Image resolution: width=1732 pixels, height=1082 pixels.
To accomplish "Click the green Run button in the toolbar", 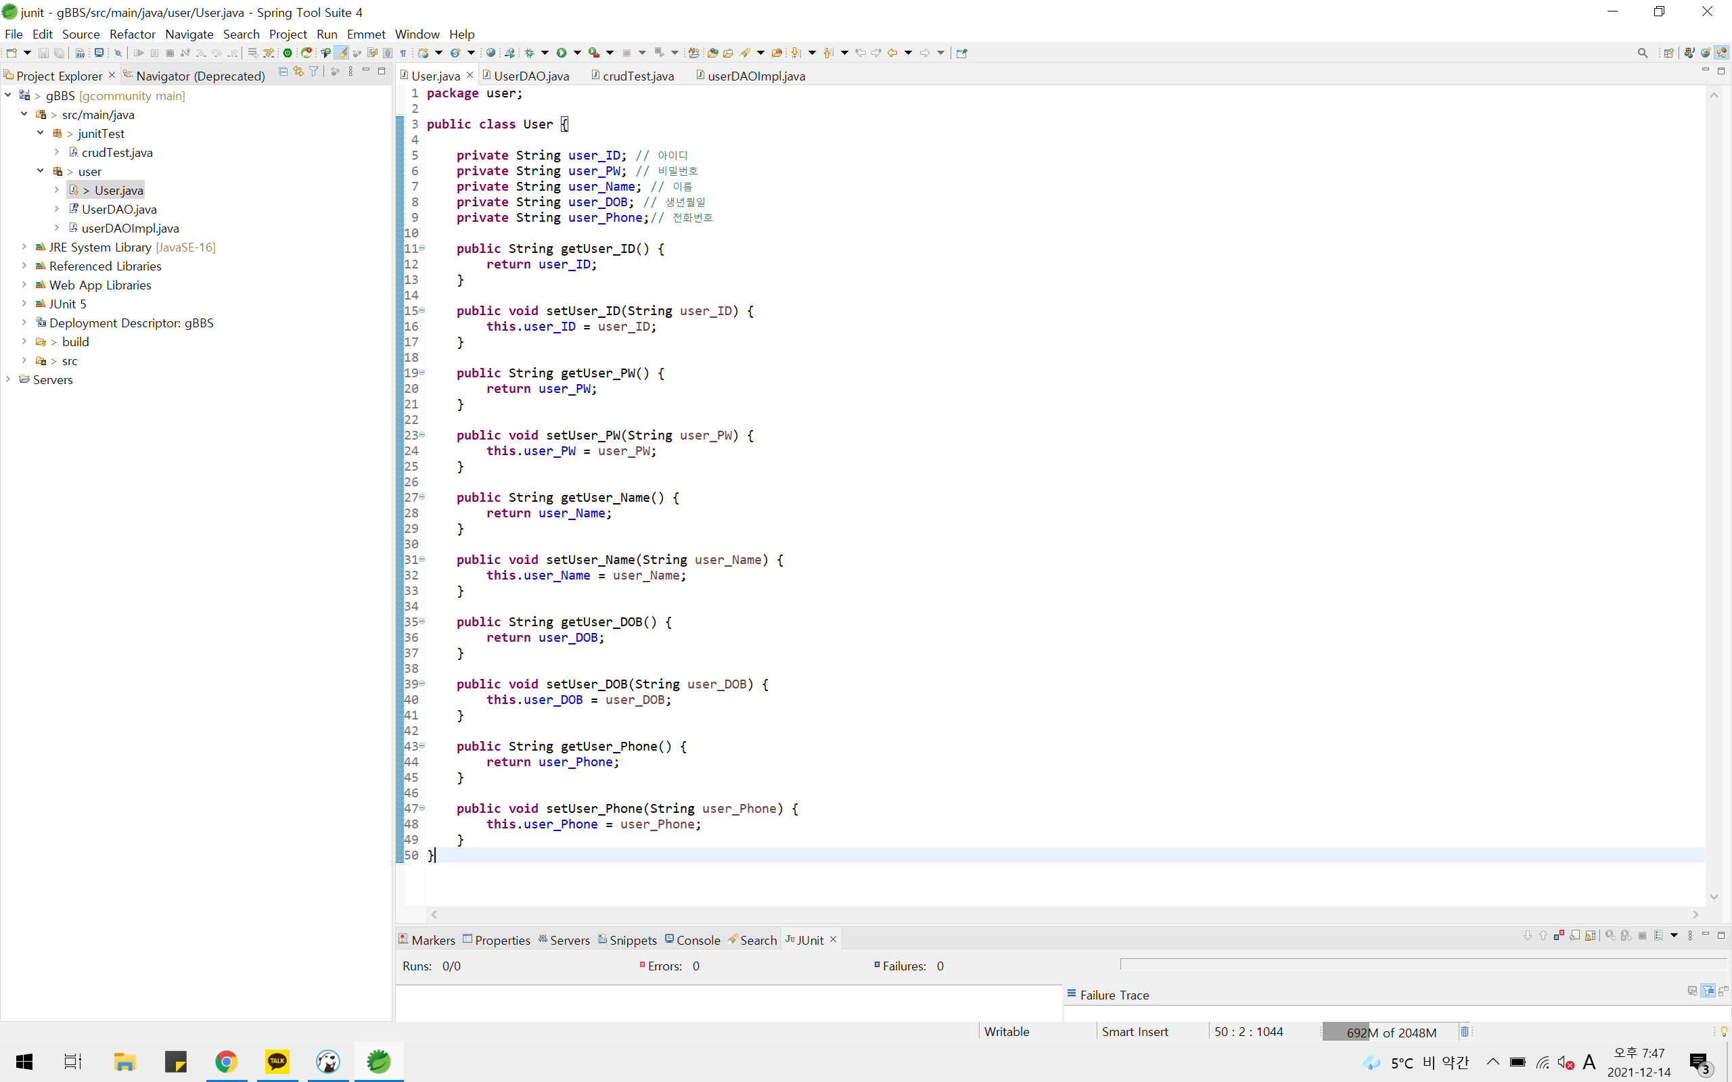I will [x=562, y=52].
